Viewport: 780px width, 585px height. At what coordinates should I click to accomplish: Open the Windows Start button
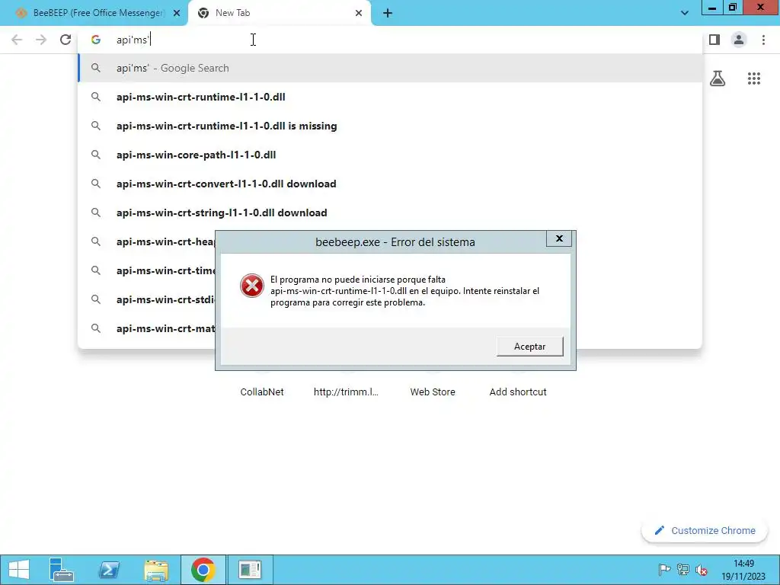[x=19, y=570]
